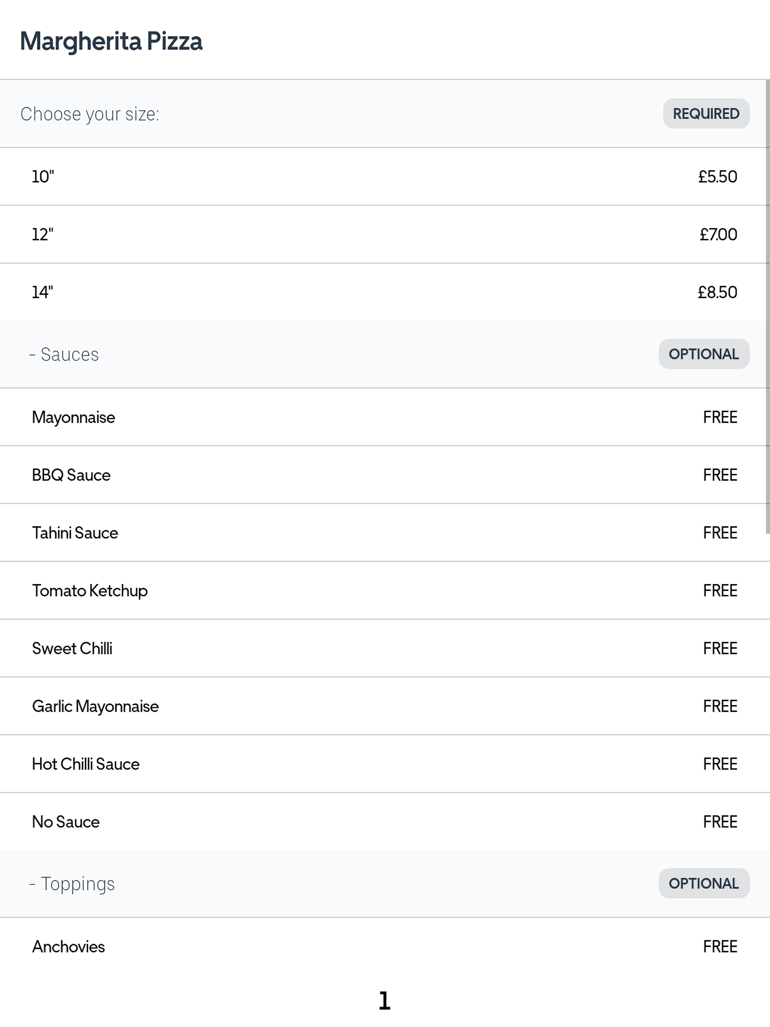Click the vertical scrollbar on the right
Viewport: 770px width, 1027px height.
[x=768, y=306]
